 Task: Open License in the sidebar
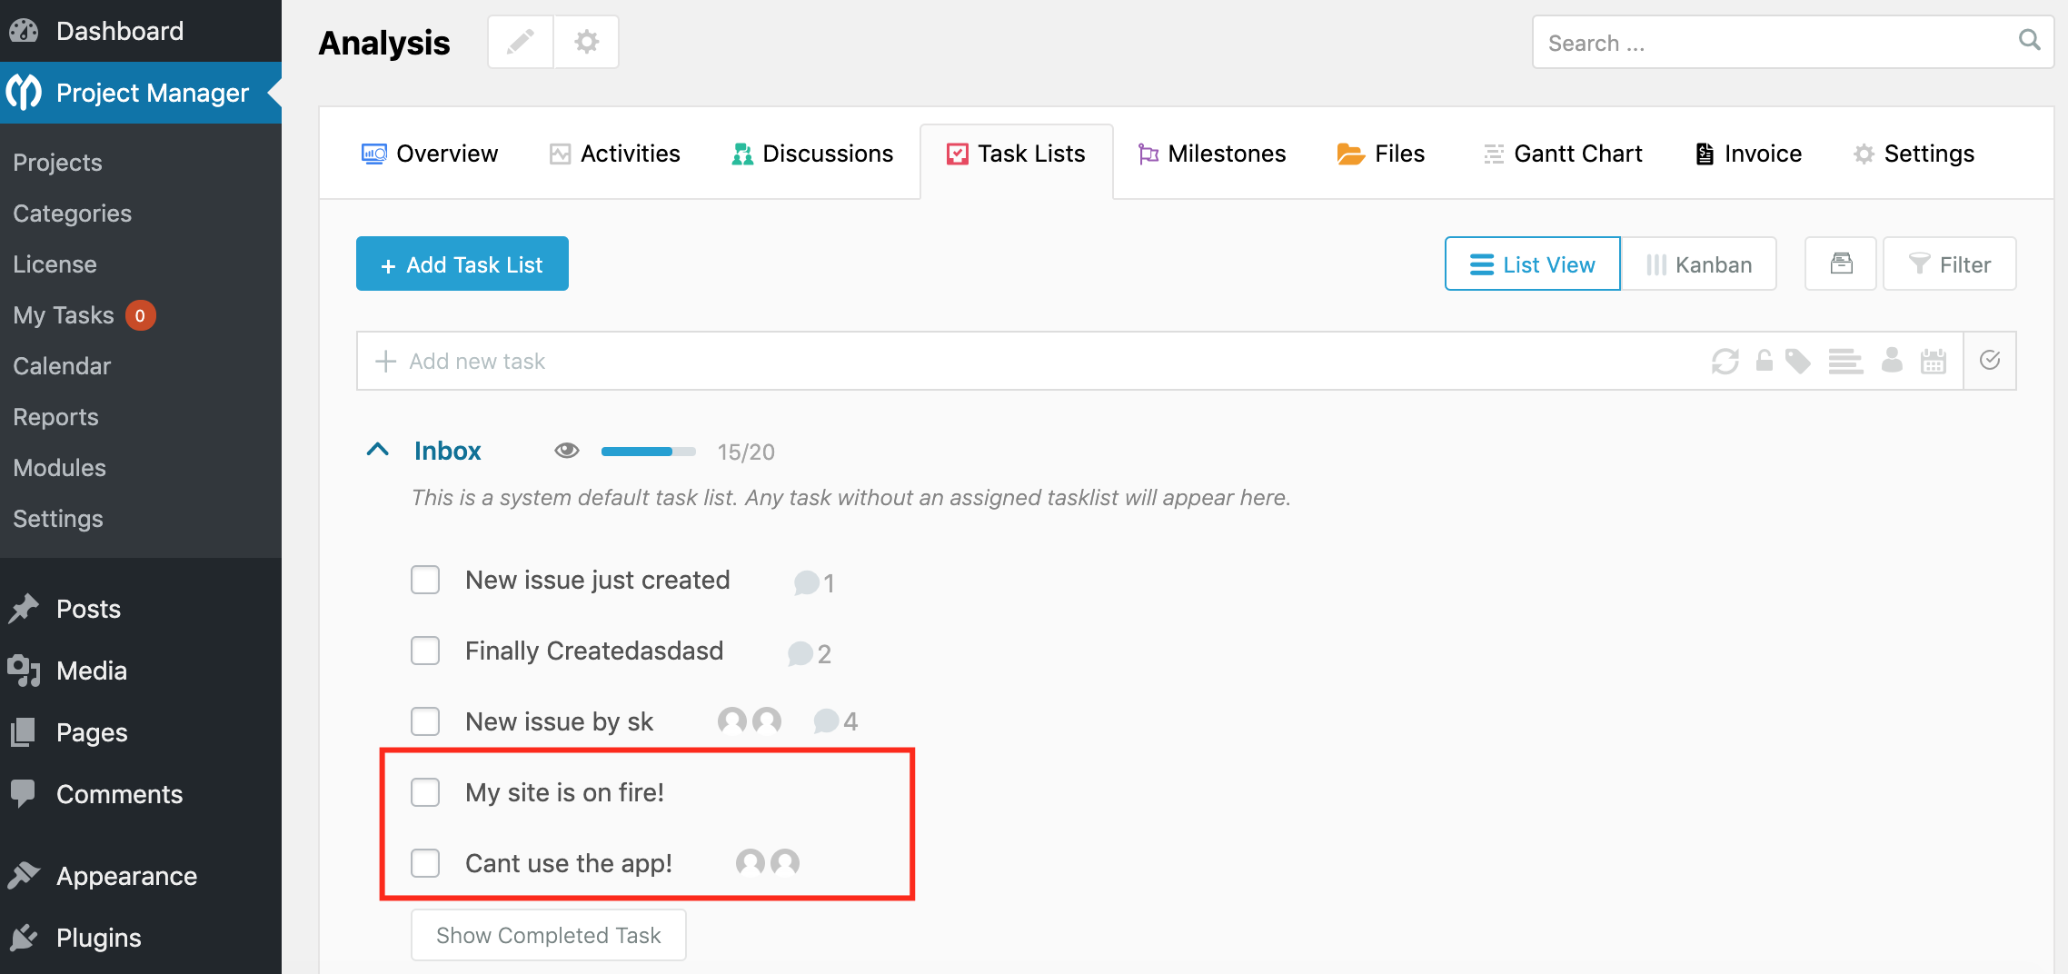[55, 264]
